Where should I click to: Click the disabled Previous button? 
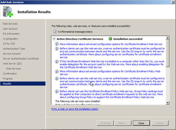pyautogui.click(x=105, y=123)
